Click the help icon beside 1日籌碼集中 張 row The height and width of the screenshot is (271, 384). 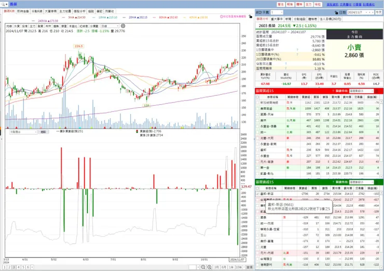[297, 50]
